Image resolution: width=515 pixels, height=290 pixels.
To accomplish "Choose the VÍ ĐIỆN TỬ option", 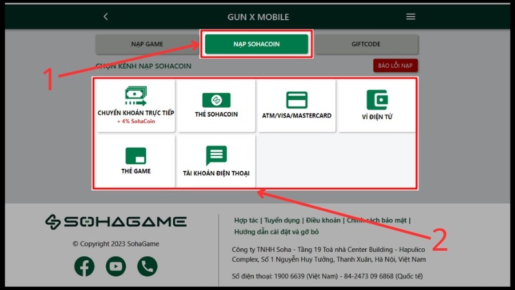I will (x=377, y=106).
